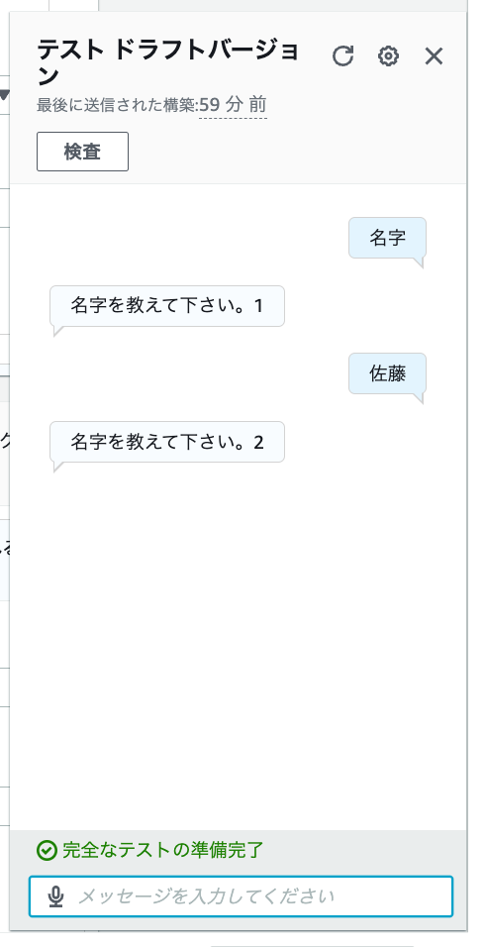Close the テスト ドラフトバージョン panel

click(x=434, y=56)
